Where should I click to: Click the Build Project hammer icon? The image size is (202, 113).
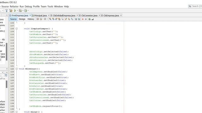pyautogui.click(x=7, y=11)
